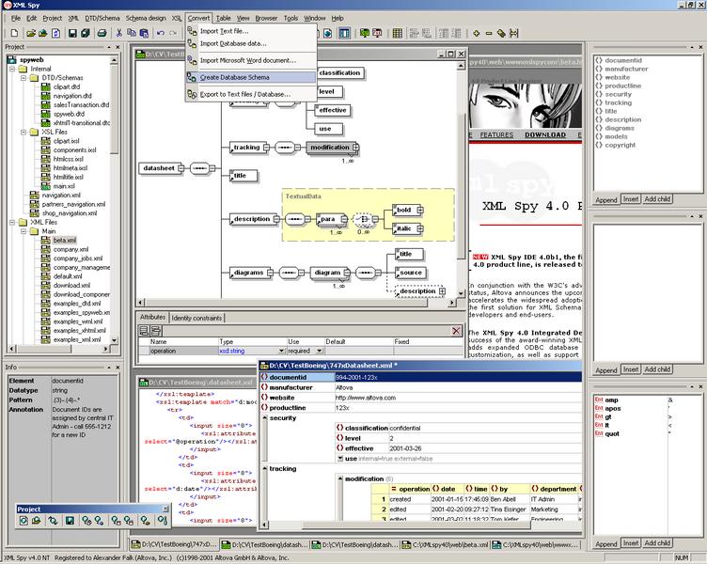This screenshot has height=564, width=707.
Task: Click the Paste clipboard icon
Action: [144, 33]
